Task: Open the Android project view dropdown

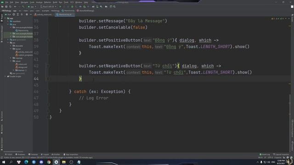Action: pos(8,14)
